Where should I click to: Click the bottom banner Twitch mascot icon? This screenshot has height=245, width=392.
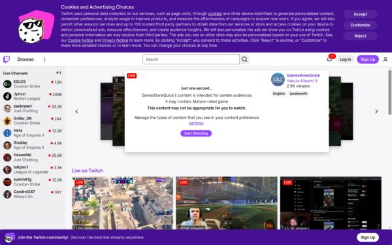click(x=10, y=237)
